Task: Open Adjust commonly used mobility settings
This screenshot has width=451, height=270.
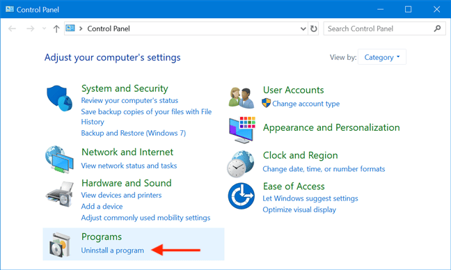Action: pyautogui.click(x=145, y=218)
